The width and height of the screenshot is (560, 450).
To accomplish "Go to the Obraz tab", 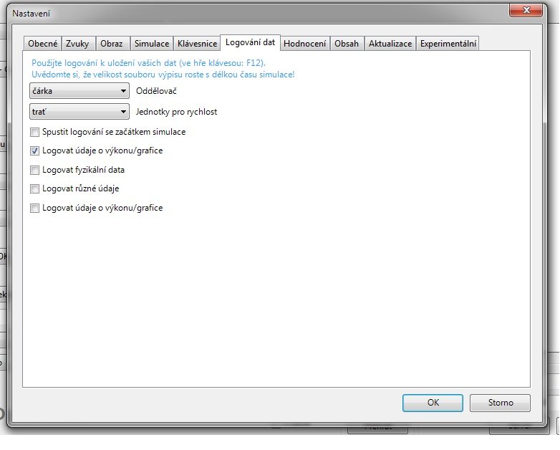I will tap(111, 44).
